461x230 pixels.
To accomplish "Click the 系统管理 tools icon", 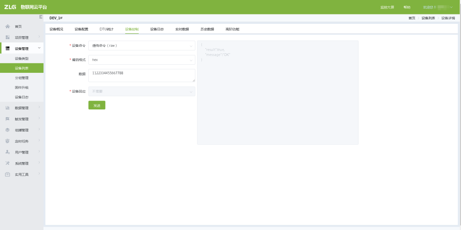I will click(x=7, y=163).
